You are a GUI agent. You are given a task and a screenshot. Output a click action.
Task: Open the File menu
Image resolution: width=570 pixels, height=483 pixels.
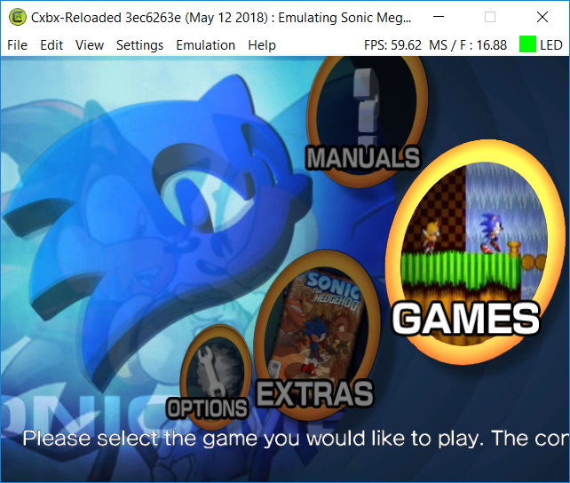pos(17,45)
